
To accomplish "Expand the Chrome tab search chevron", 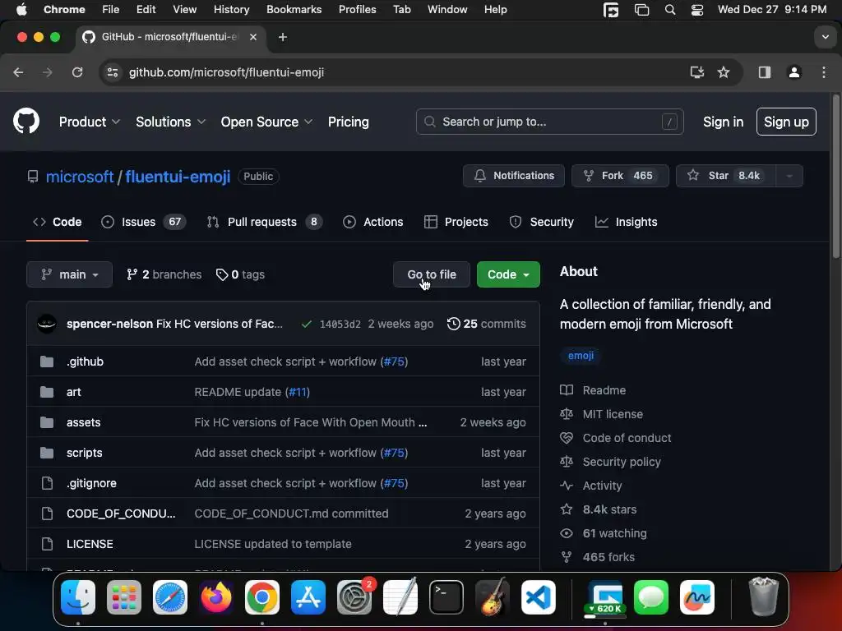I will tap(825, 37).
